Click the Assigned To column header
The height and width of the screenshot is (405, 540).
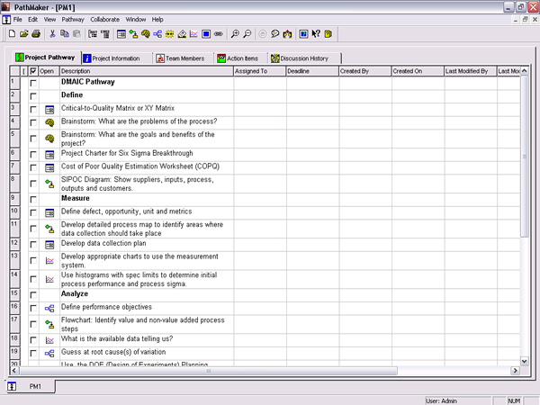260,71
